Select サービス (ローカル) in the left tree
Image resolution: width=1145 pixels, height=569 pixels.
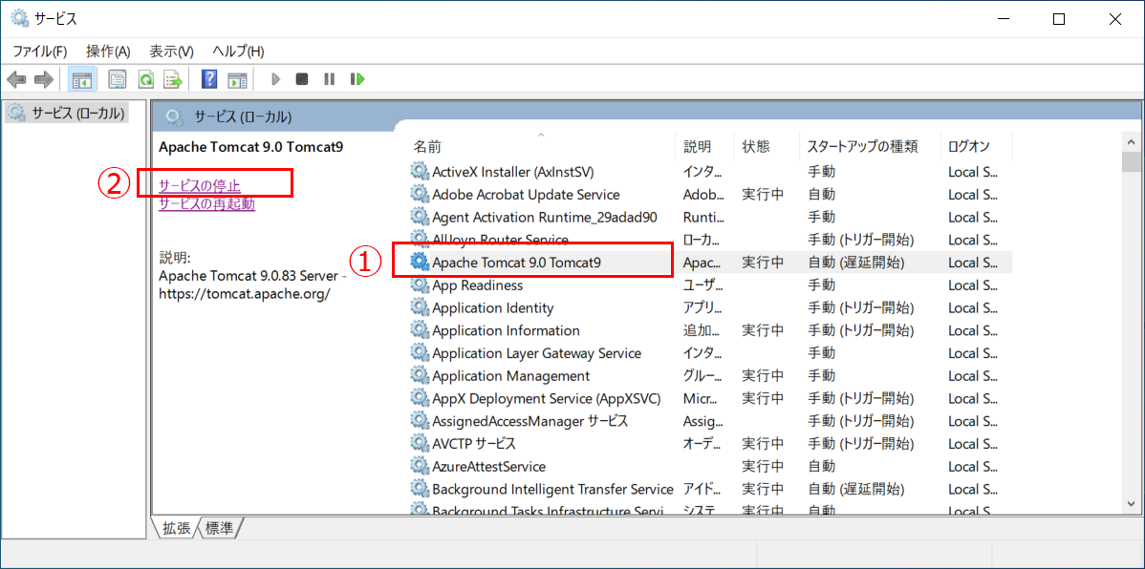[x=67, y=113]
